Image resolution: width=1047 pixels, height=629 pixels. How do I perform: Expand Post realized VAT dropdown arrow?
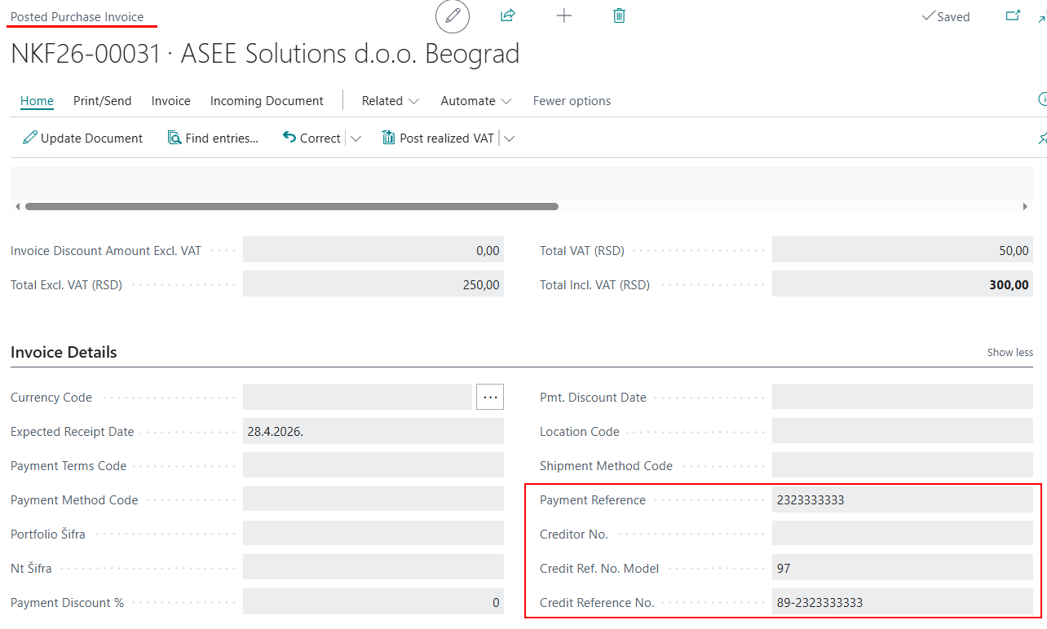(509, 139)
